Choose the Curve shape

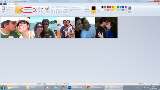pyautogui.click(x=54, y=7)
